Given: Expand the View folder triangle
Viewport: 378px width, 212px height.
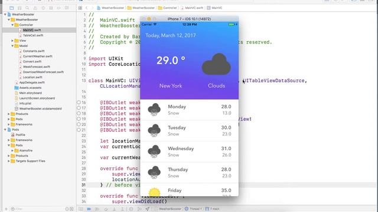Looking at the screenshot, I should click(12, 41).
